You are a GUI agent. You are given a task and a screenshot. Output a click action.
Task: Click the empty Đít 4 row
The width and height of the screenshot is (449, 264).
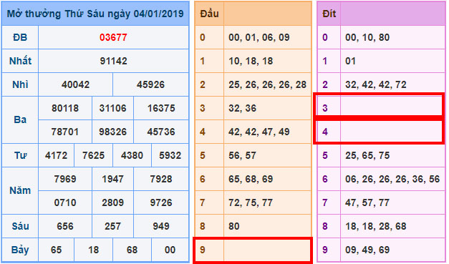coord(380,132)
